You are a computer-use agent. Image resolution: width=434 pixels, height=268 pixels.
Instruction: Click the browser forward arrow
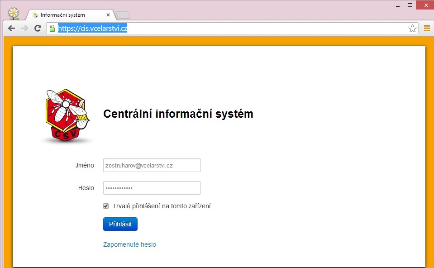pos(24,28)
